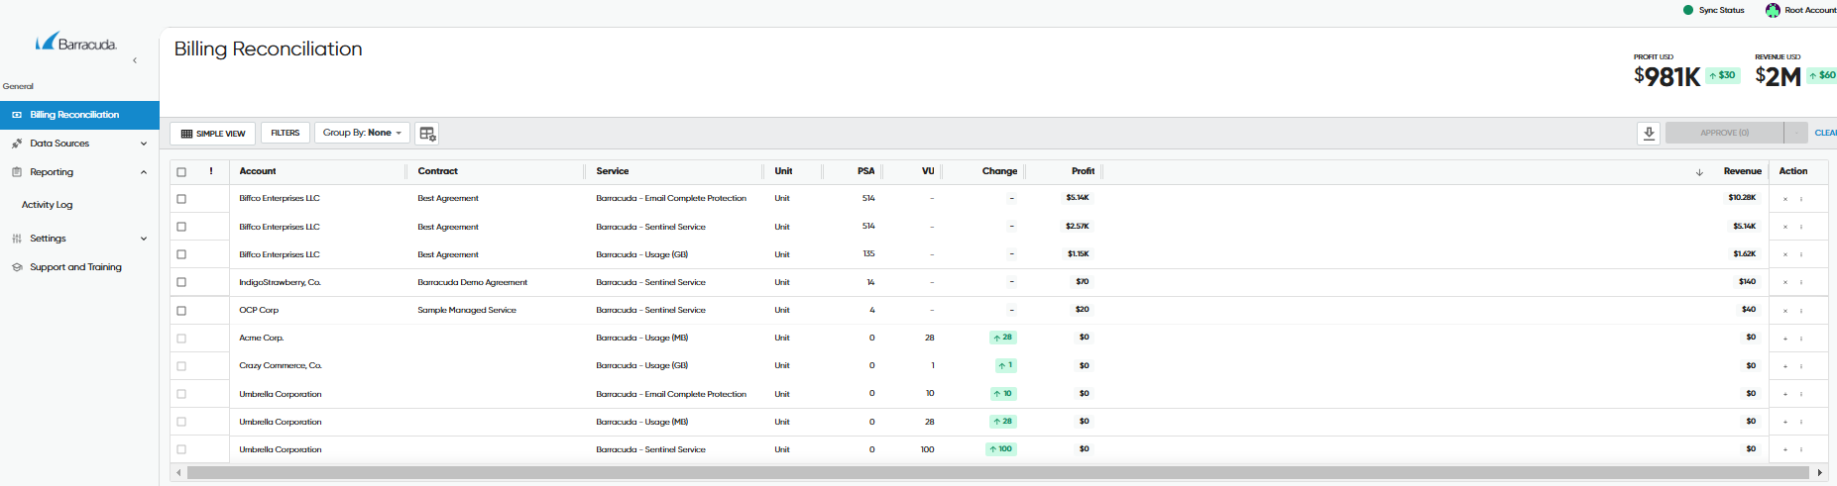
Task: Switch to Simple View
Action: 213,134
